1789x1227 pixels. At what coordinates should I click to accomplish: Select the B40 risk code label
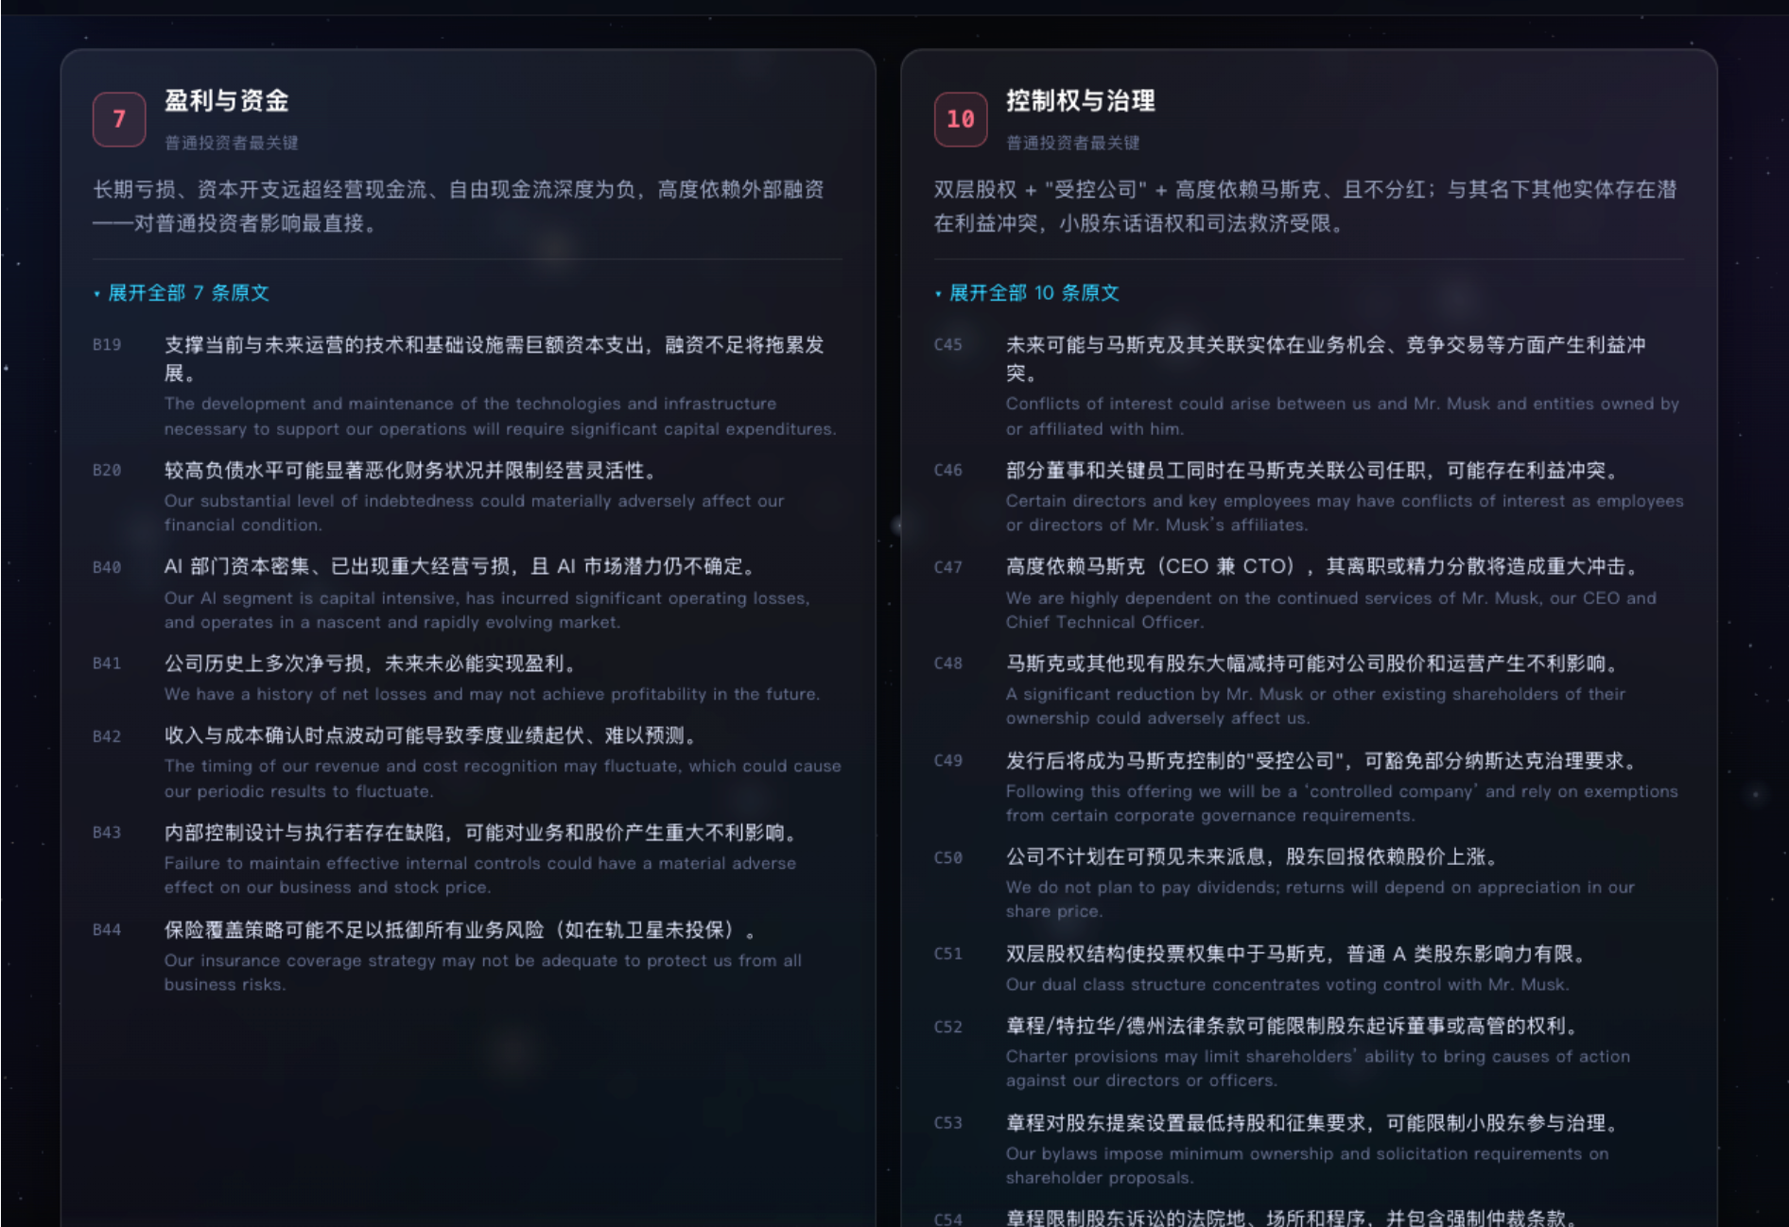pyautogui.click(x=107, y=567)
